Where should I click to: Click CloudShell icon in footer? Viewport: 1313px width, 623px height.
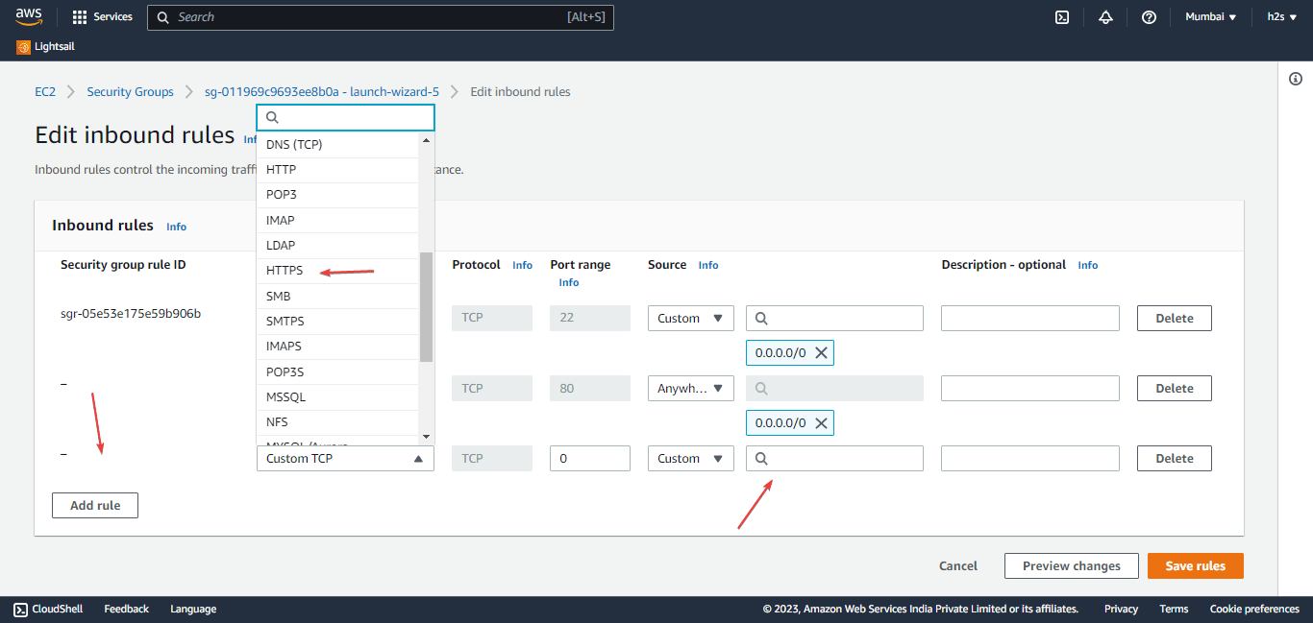[x=20, y=610]
